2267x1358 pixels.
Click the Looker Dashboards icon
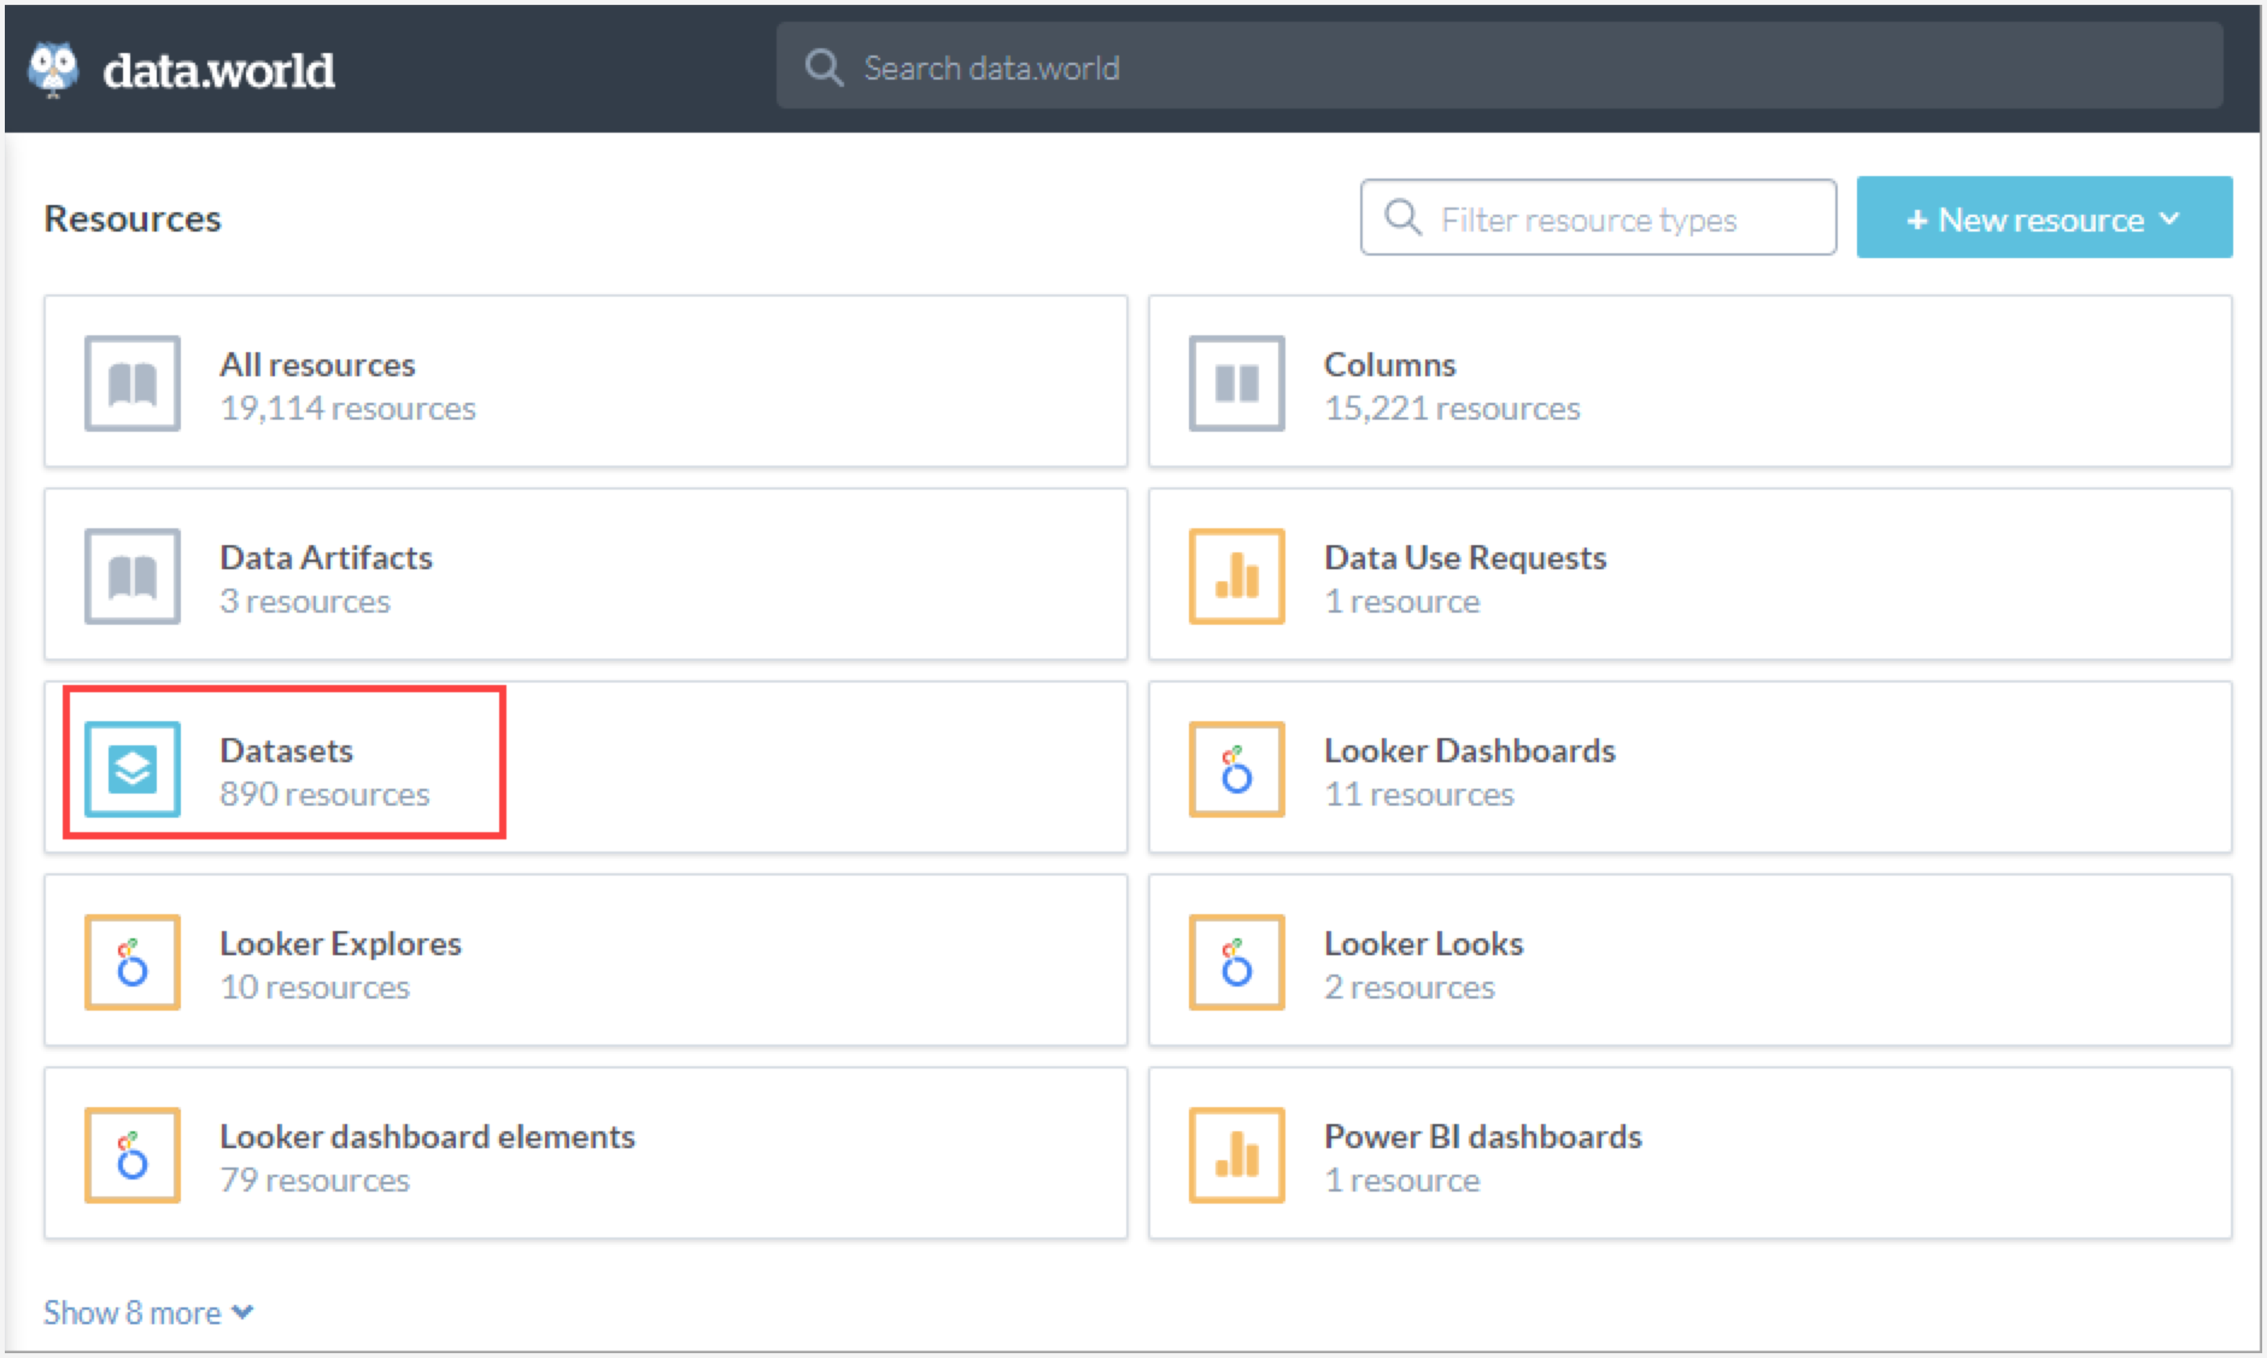coord(1237,769)
